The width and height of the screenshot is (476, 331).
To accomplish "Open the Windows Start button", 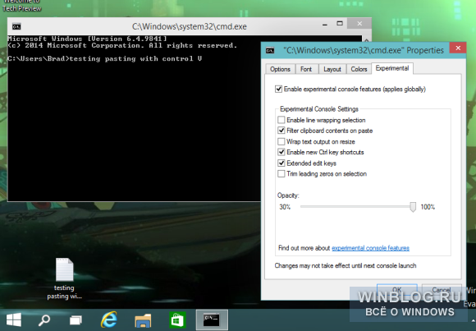I will click(14, 320).
